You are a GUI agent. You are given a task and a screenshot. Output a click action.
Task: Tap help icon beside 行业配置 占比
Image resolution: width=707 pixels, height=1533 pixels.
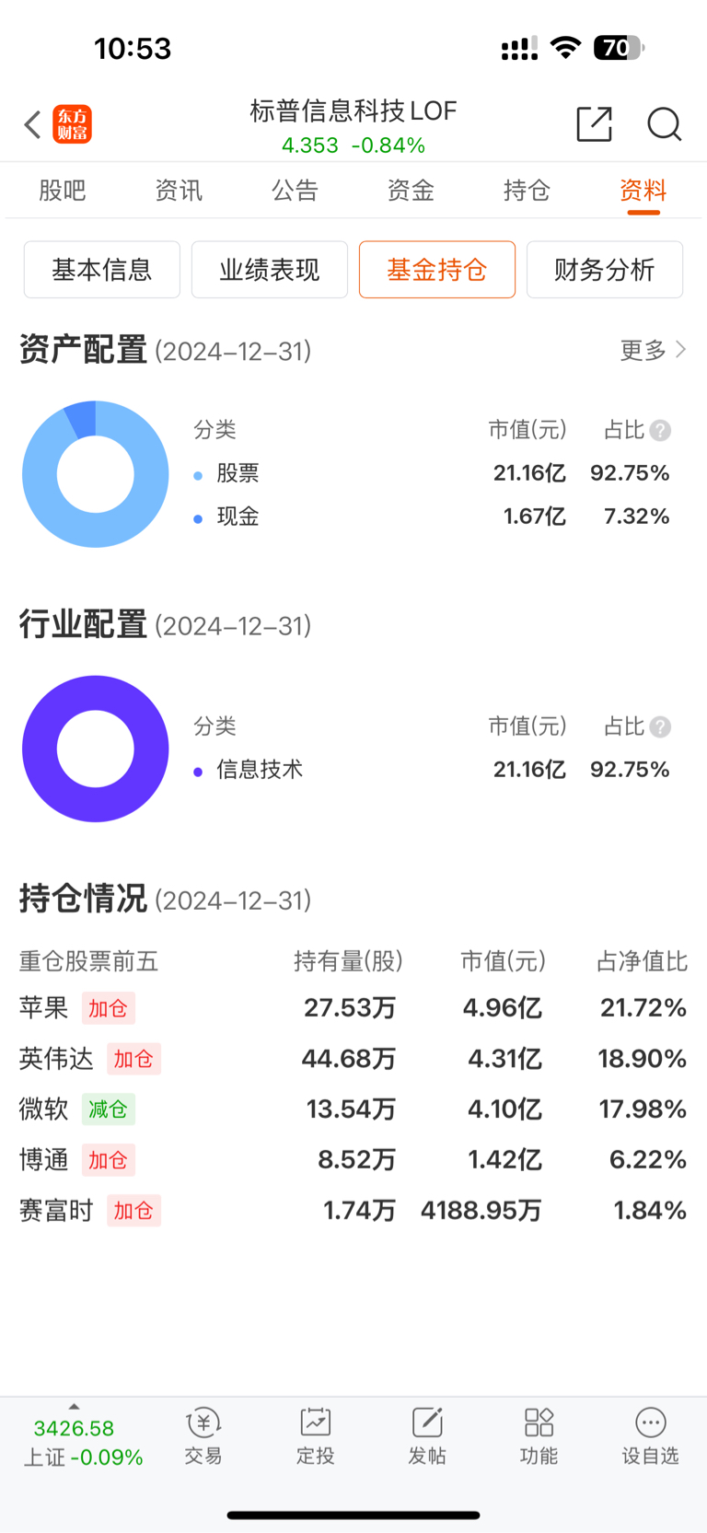pyautogui.click(x=660, y=726)
